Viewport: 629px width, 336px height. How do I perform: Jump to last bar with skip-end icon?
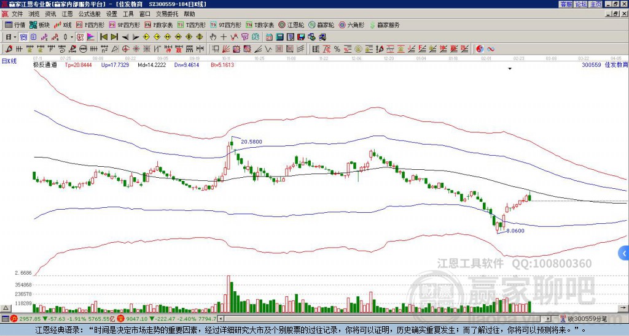pos(114,37)
